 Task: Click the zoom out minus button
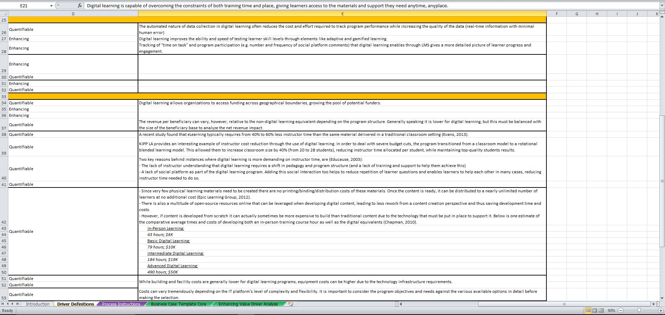[x=621, y=310]
